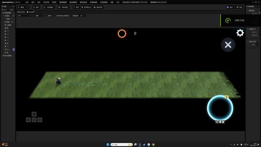Close the preview with the round X button
This screenshot has height=147, width=261.
pos(228,45)
